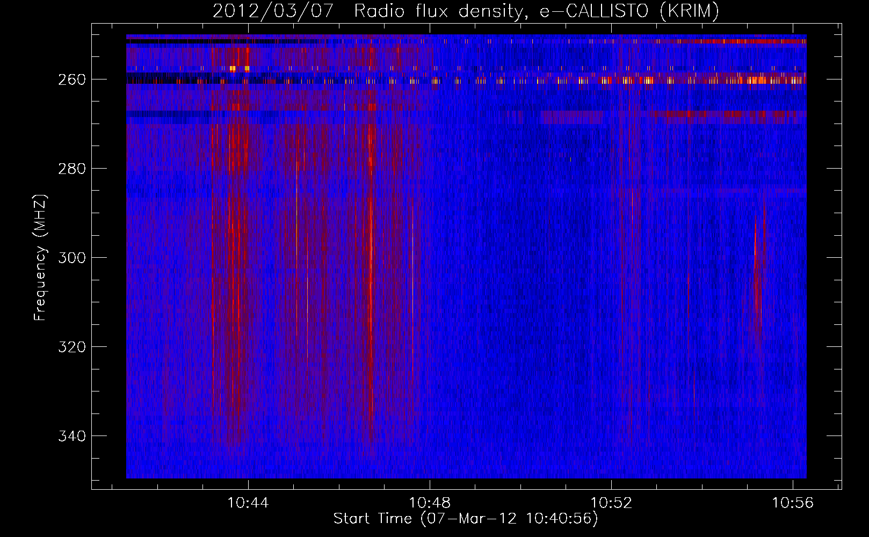The width and height of the screenshot is (869, 537).
Task: Click the "Frequency (MHZ)" axis label
Action: (40, 257)
